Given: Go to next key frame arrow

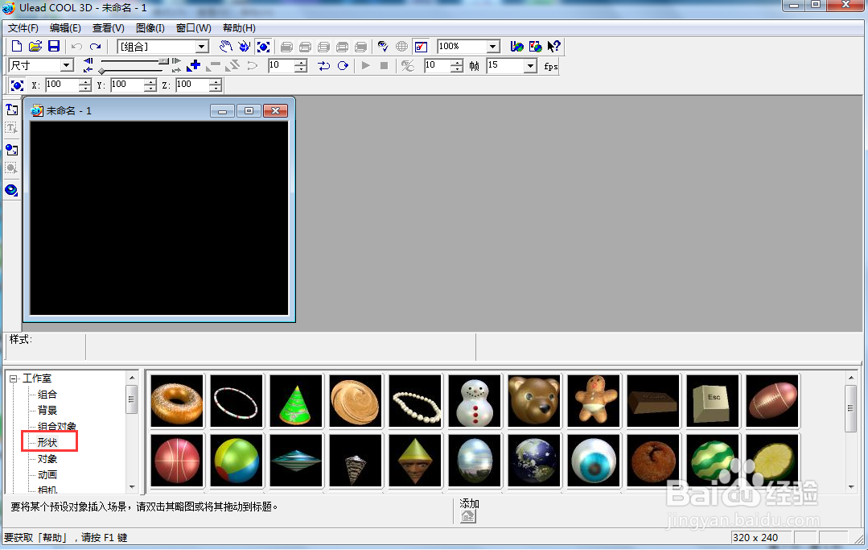Looking at the screenshot, I should pyautogui.click(x=176, y=68).
